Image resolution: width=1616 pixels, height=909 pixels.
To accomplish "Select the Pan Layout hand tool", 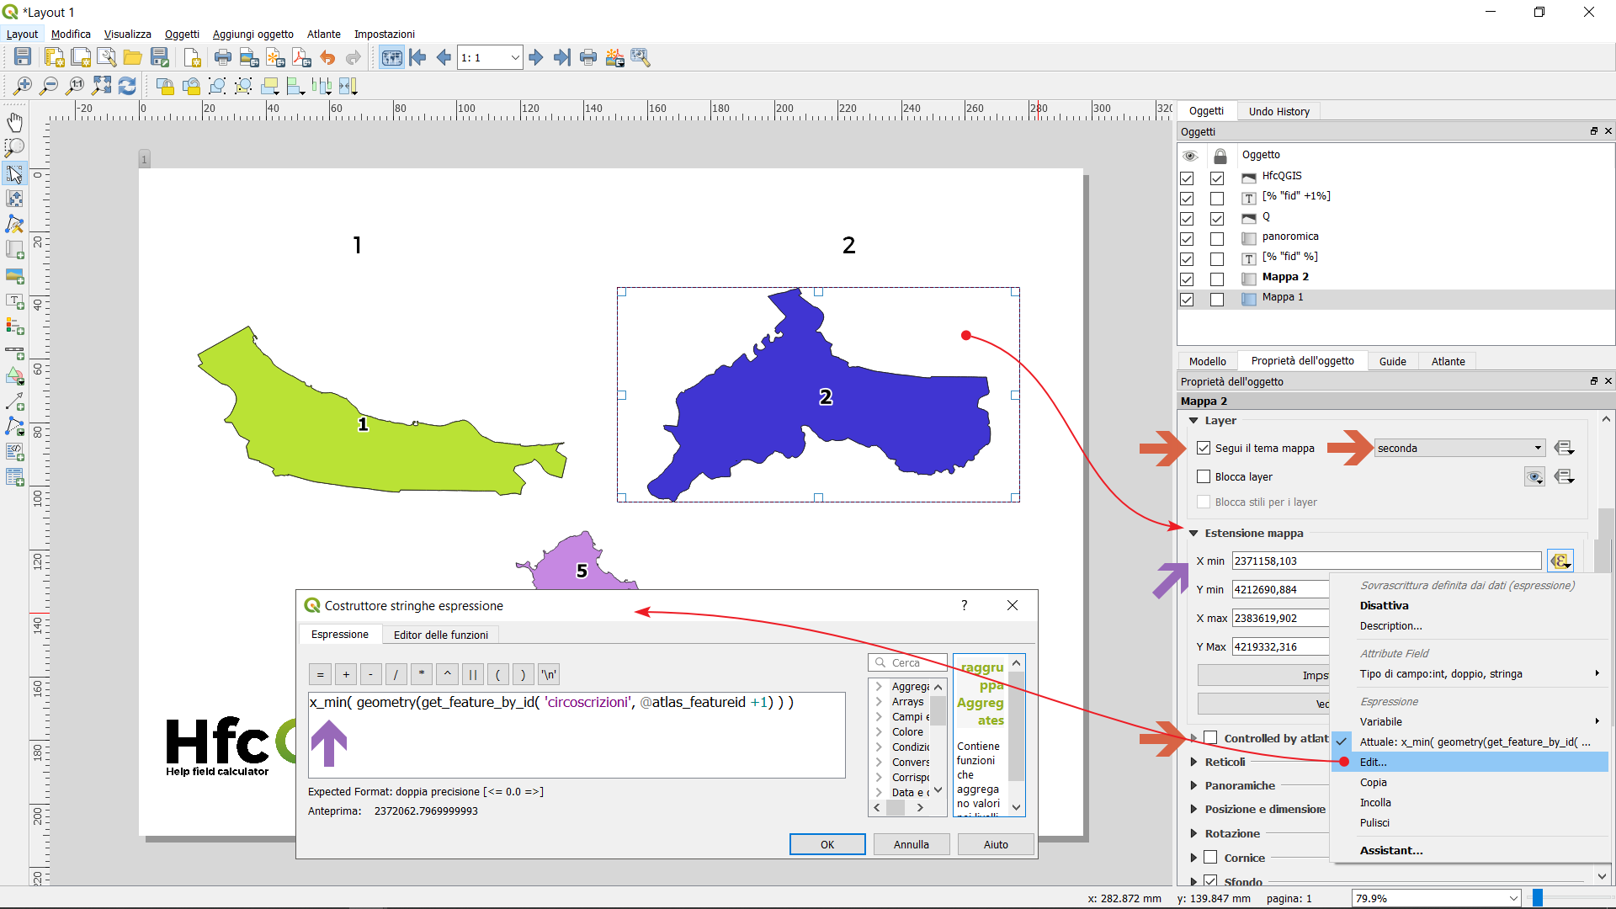I will coord(14,123).
